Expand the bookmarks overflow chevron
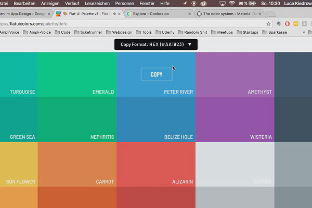The image size is (312, 208). click(x=304, y=32)
